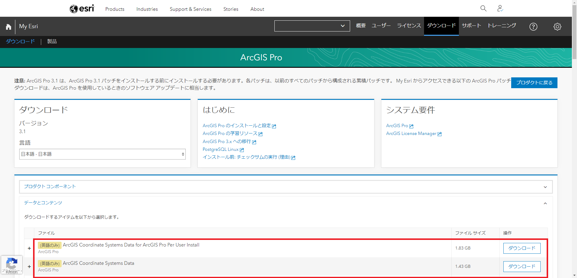Open the help question mark icon
This screenshot has height=278, width=577.
[533, 27]
